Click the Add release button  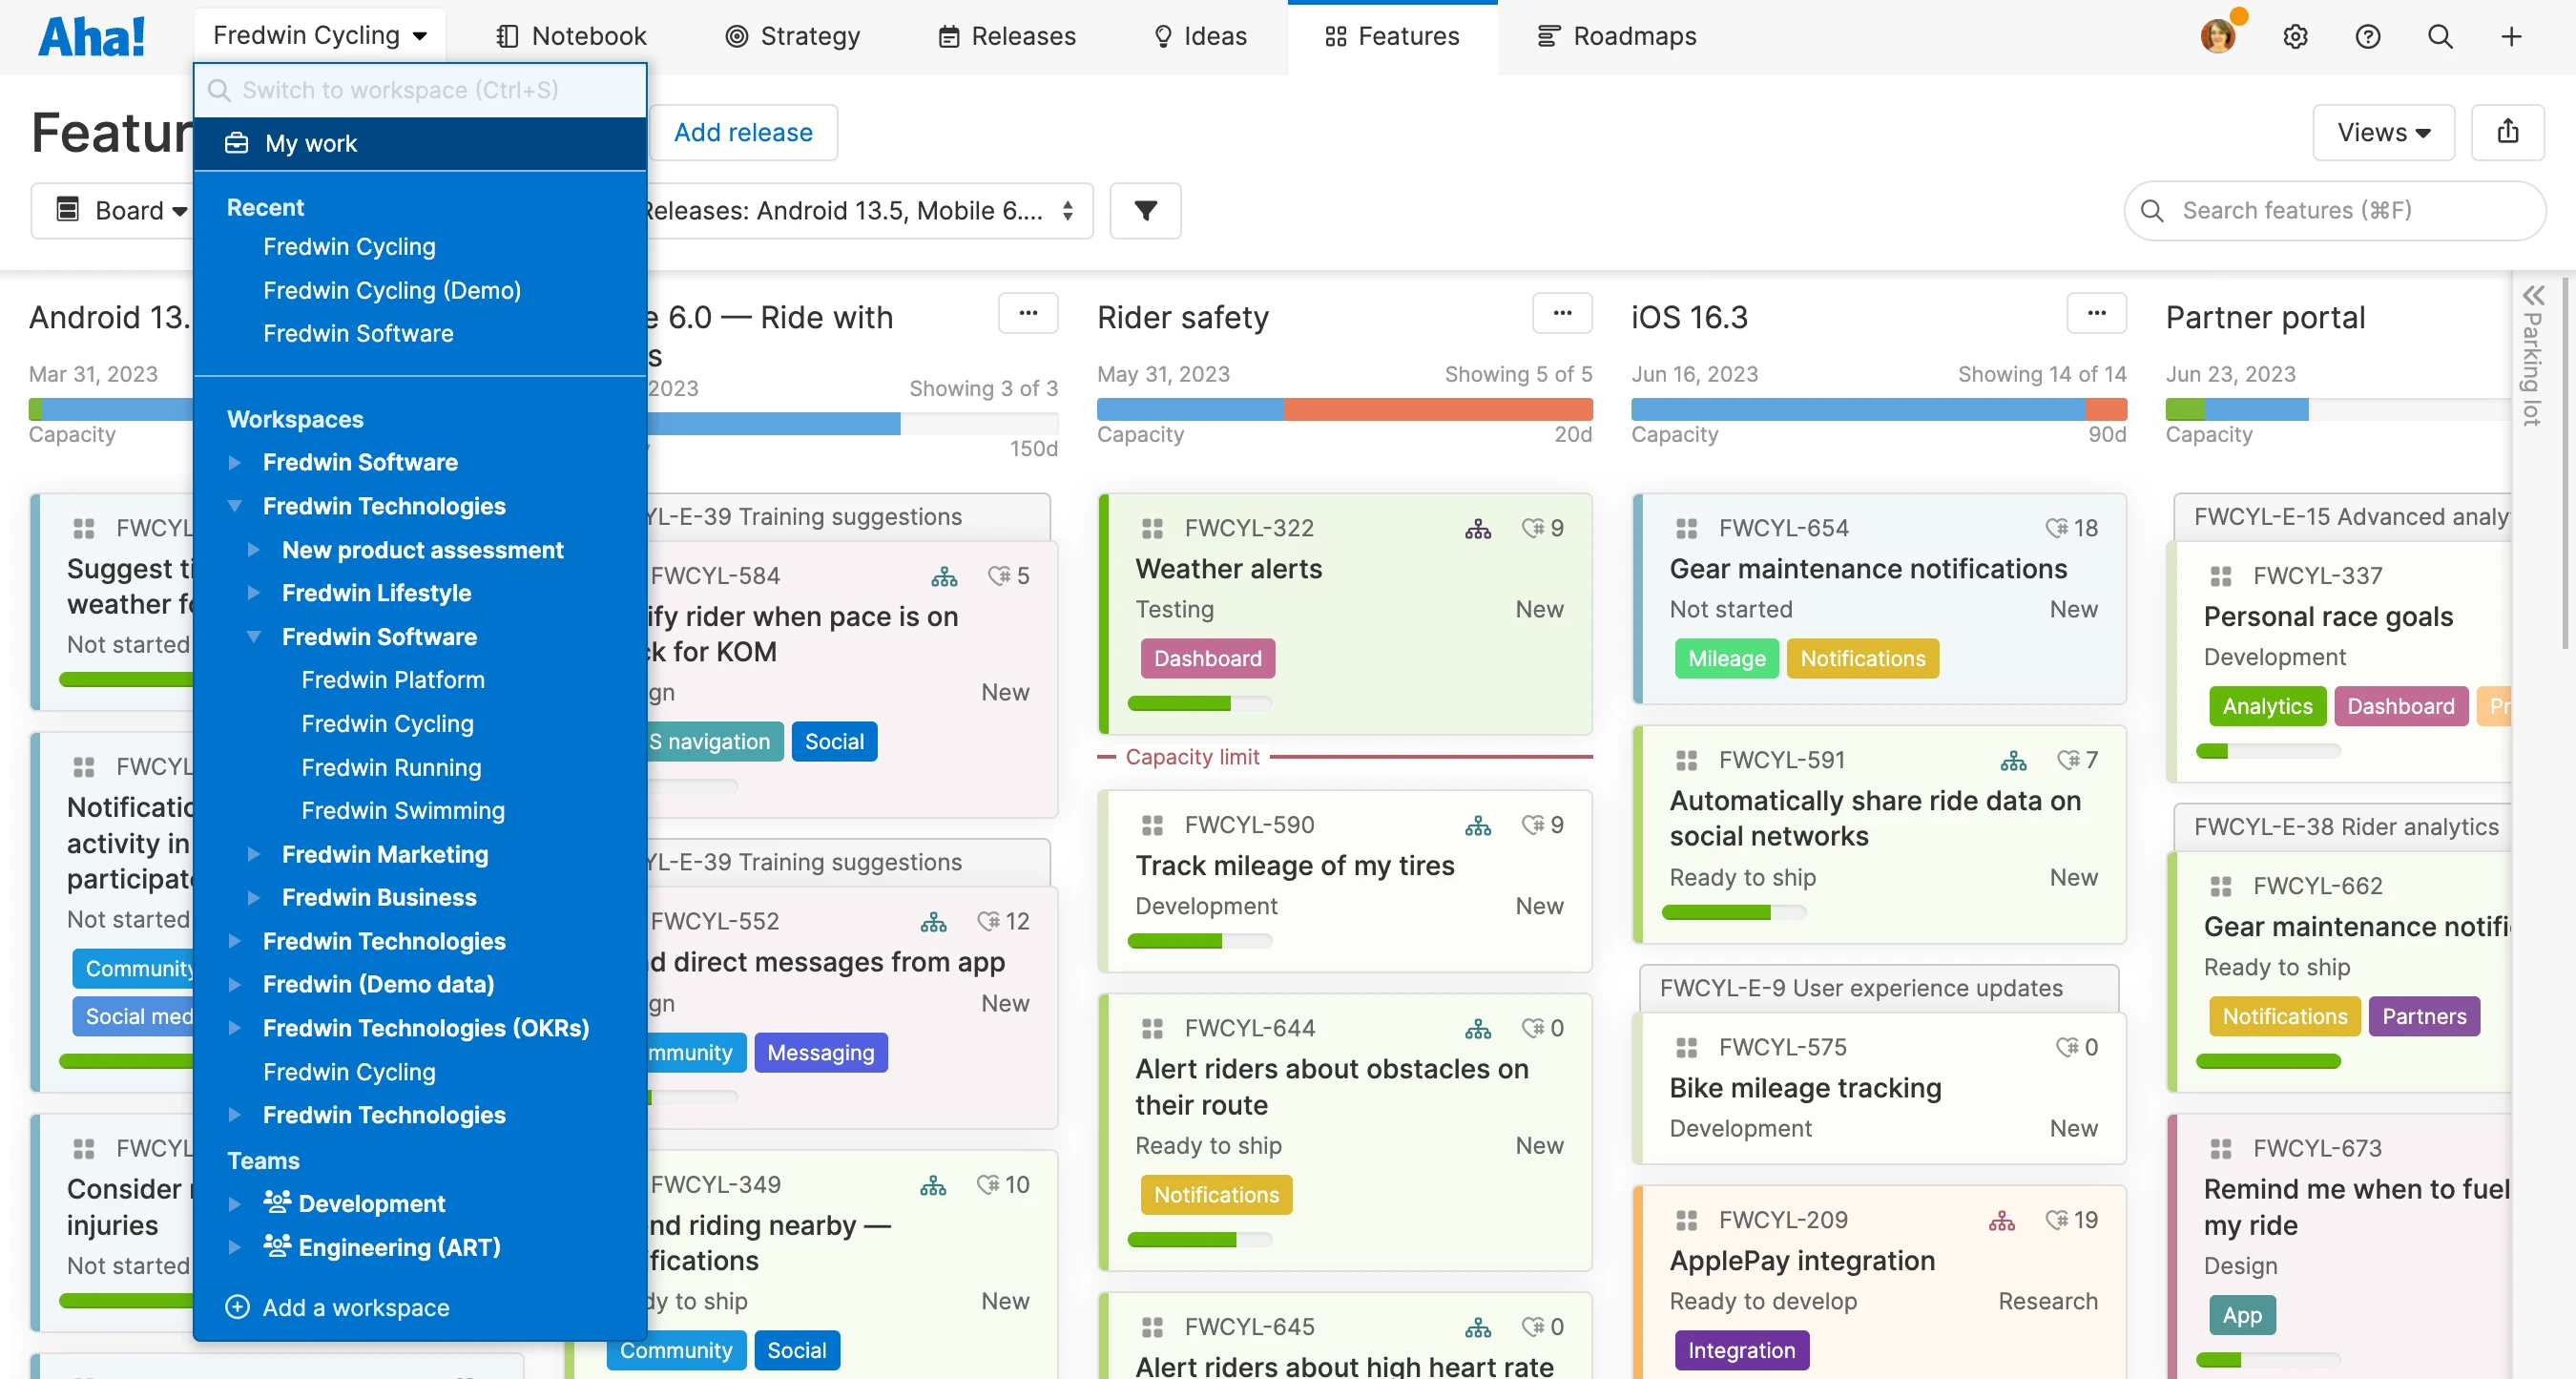click(x=743, y=132)
